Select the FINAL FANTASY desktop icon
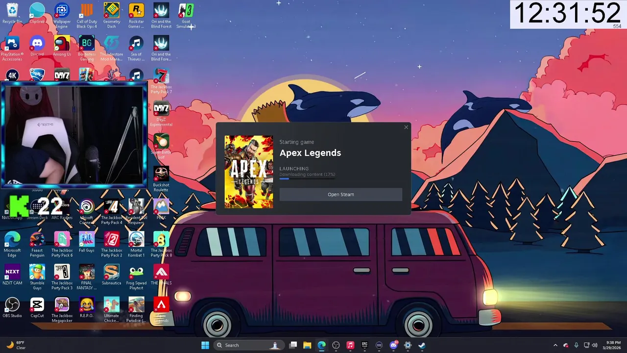The width and height of the screenshot is (627, 353). click(87, 277)
